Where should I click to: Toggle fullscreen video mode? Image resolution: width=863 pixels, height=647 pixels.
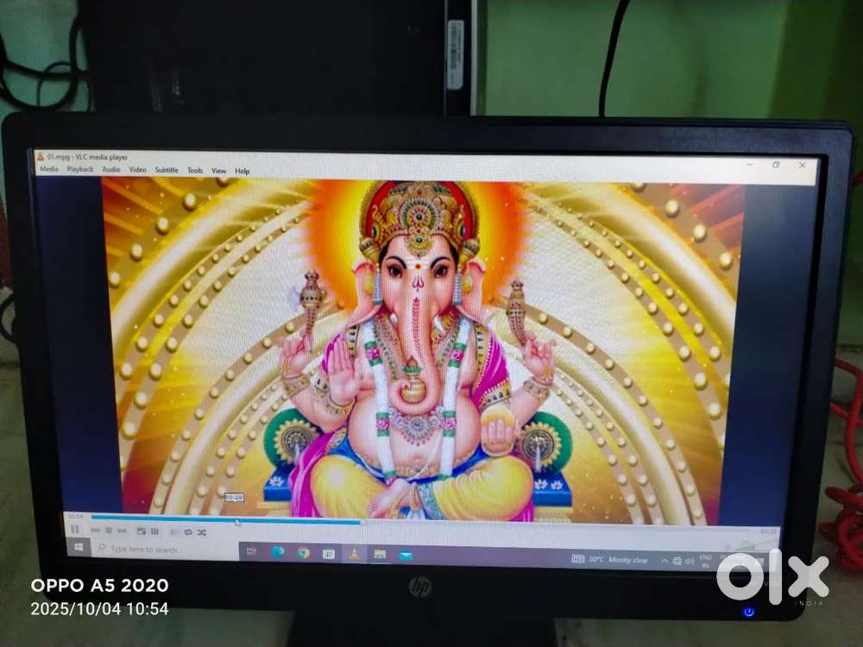point(142,531)
